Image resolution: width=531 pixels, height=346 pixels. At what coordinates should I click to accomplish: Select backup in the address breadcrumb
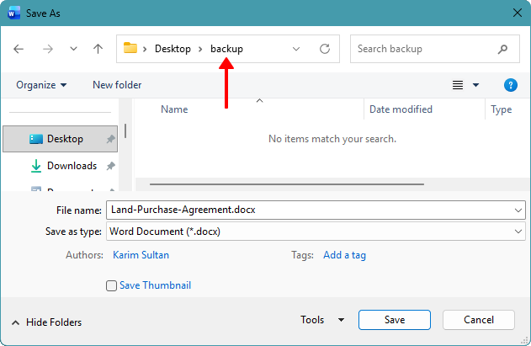[226, 49]
